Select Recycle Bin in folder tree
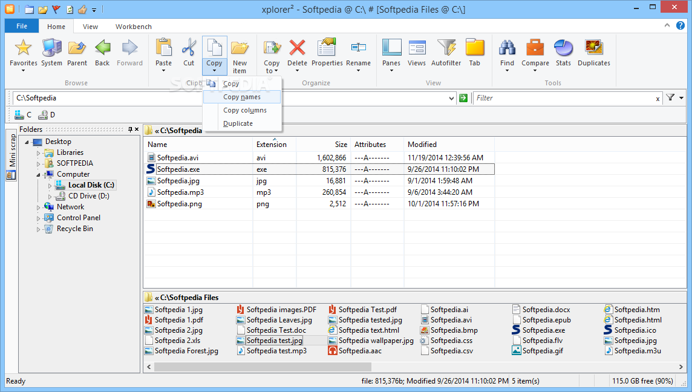This screenshot has width=692, height=392. pos(74,229)
